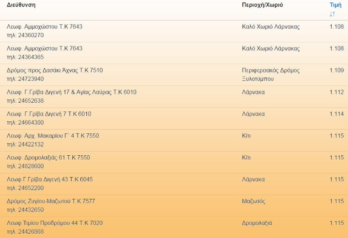Screen dimensions: 348x238
Task: Click the price 1.112
Action: (x=337, y=92)
